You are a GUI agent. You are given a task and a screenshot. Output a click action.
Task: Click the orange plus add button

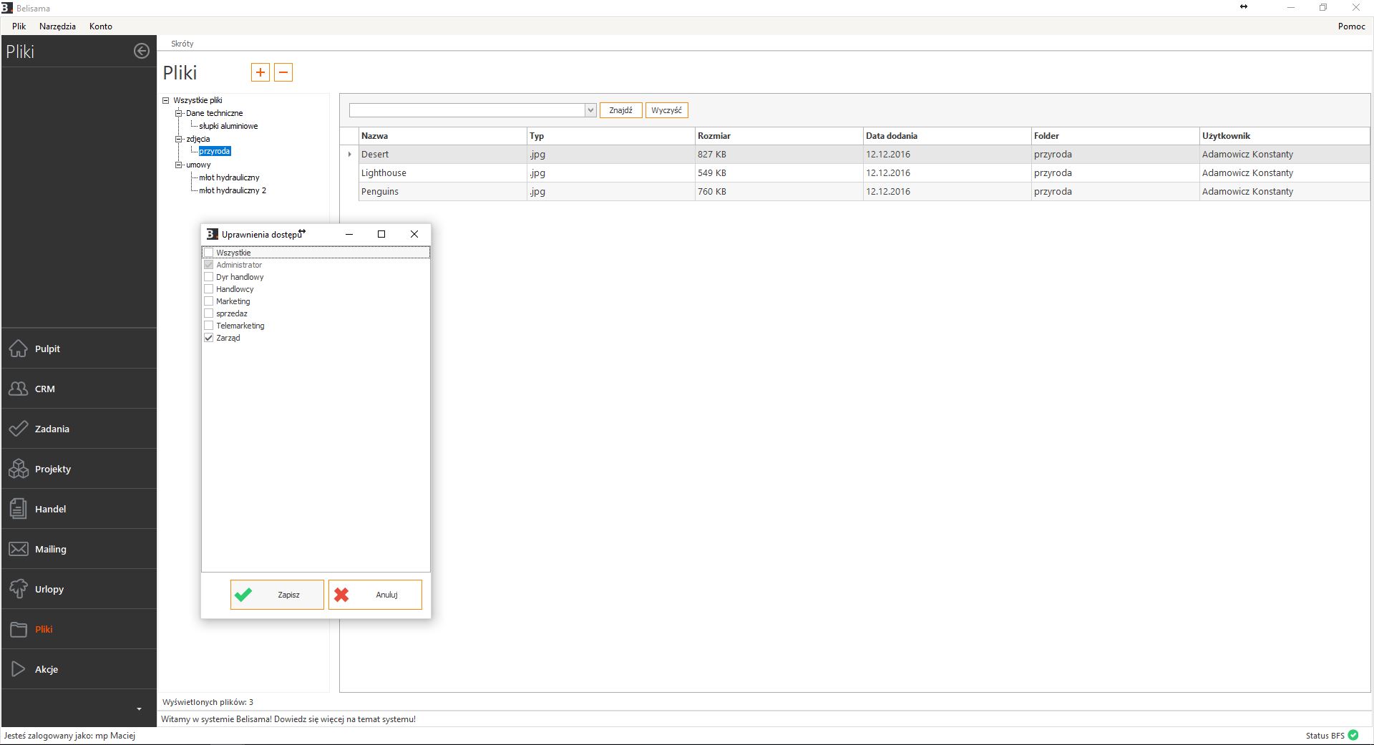coord(260,72)
